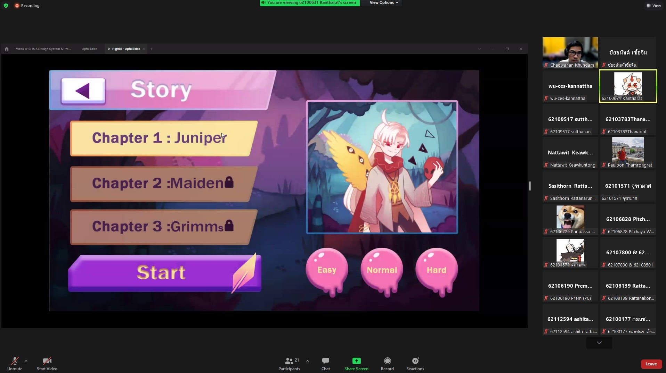Open audio options arrow beside Unmute
The width and height of the screenshot is (666, 373).
tap(26, 361)
